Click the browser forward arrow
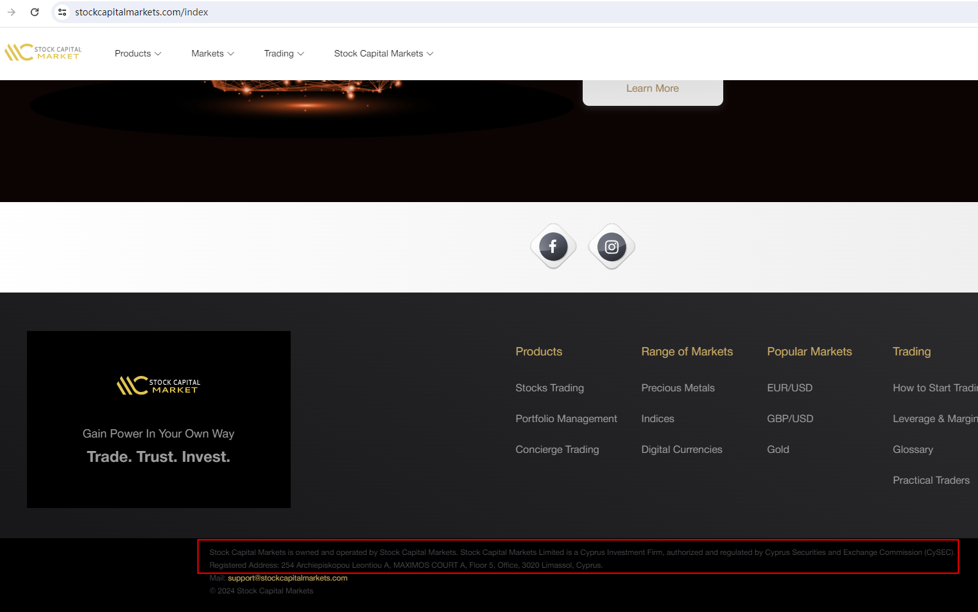 [12, 12]
